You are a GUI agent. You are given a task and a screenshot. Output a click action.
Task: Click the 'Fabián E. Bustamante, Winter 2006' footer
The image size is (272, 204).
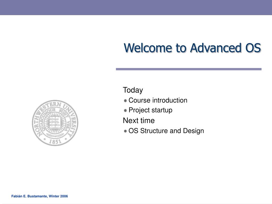pyautogui.click(x=40, y=196)
